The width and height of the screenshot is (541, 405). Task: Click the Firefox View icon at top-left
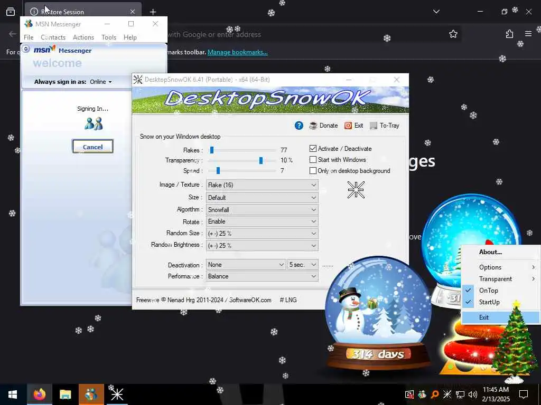(x=11, y=12)
